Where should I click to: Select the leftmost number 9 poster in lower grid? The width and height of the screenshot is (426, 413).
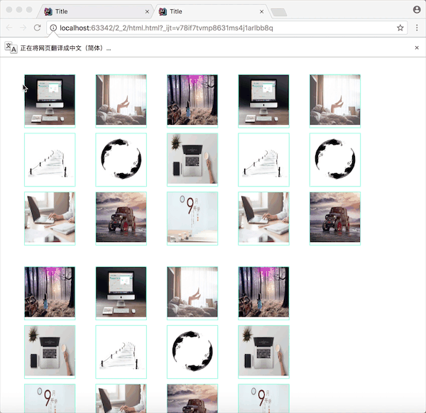coord(50,398)
